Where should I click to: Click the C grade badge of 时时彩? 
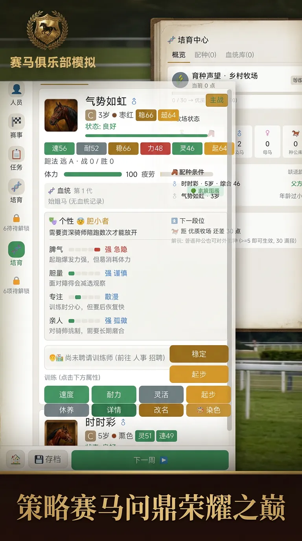pyautogui.click(x=91, y=436)
